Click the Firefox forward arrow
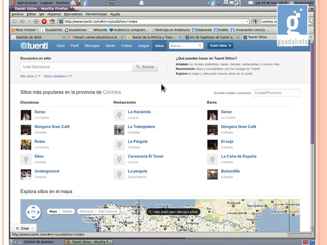The image size is (327, 245). click(22, 21)
